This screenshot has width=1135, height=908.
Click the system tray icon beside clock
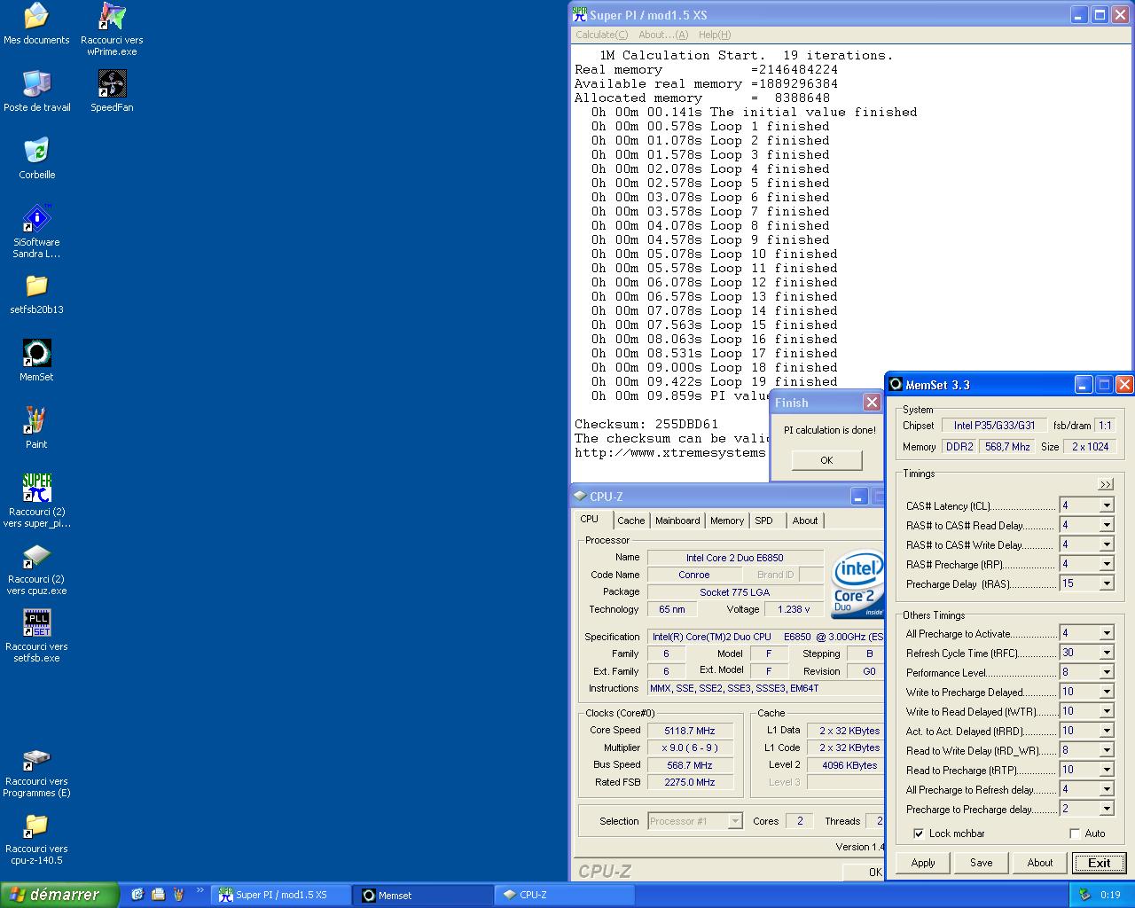coord(1084,895)
